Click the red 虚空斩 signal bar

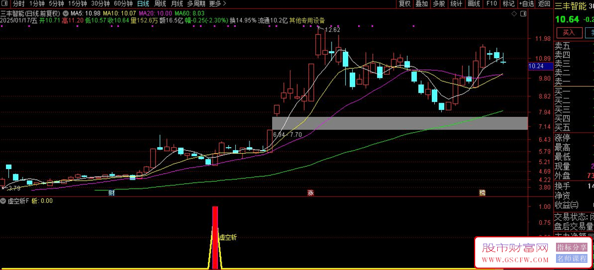click(x=215, y=237)
